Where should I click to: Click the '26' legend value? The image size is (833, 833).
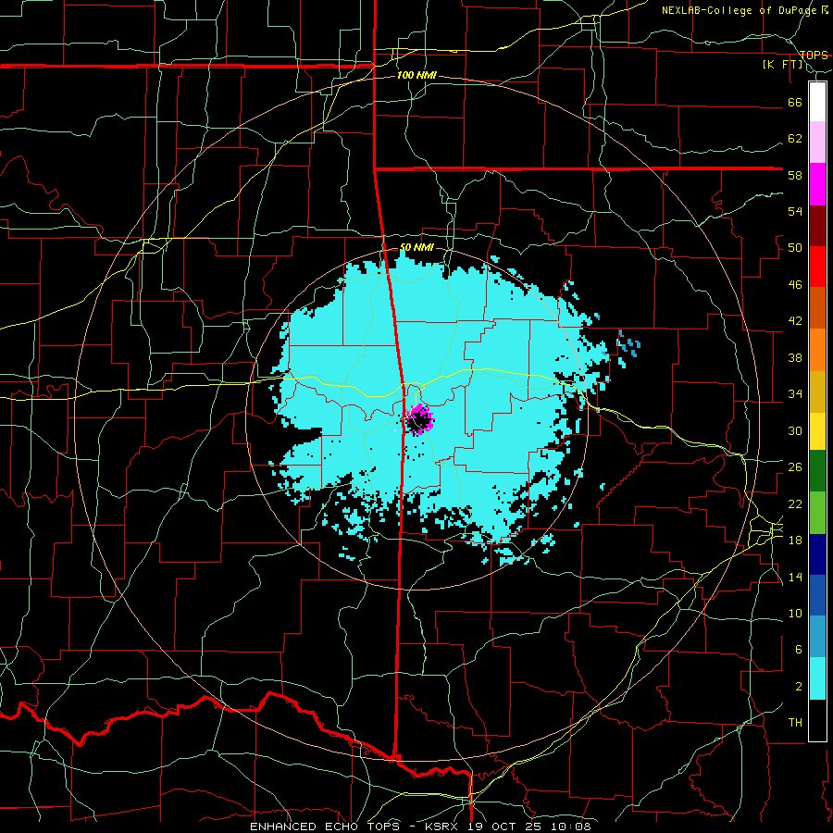pos(795,467)
